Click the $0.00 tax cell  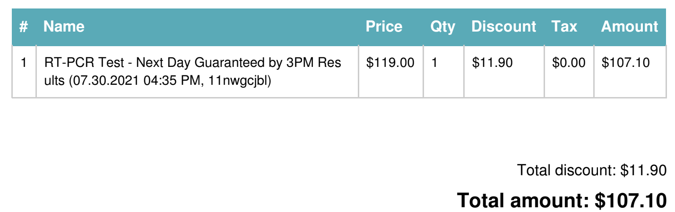(569, 62)
